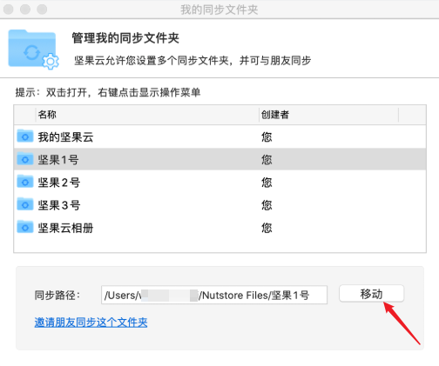Screen dimensions: 439x366
Task: Click creator 您 in the 坚果1号 row
Action: tap(267, 160)
